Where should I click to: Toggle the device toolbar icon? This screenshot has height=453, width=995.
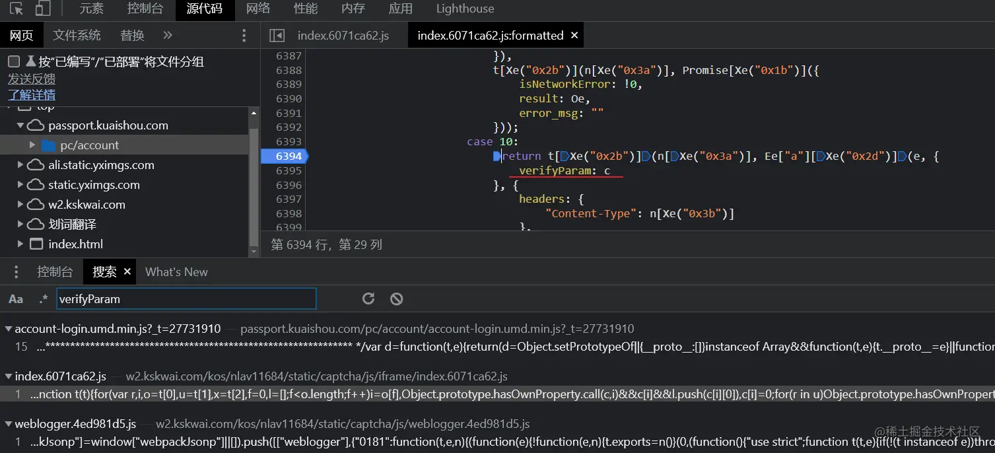click(x=43, y=9)
